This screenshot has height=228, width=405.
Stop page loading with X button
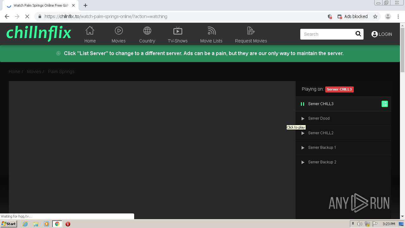[x=27, y=16]
